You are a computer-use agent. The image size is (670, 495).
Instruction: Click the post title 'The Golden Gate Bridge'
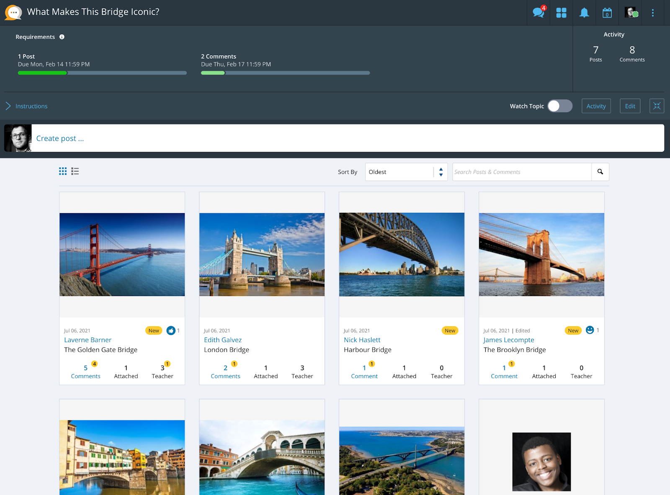pos(100,350)
